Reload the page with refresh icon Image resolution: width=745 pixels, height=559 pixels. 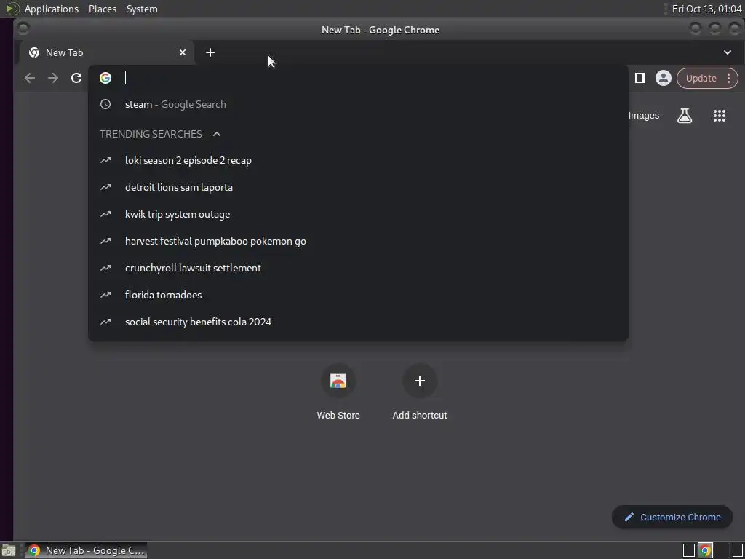coord(76,78)
